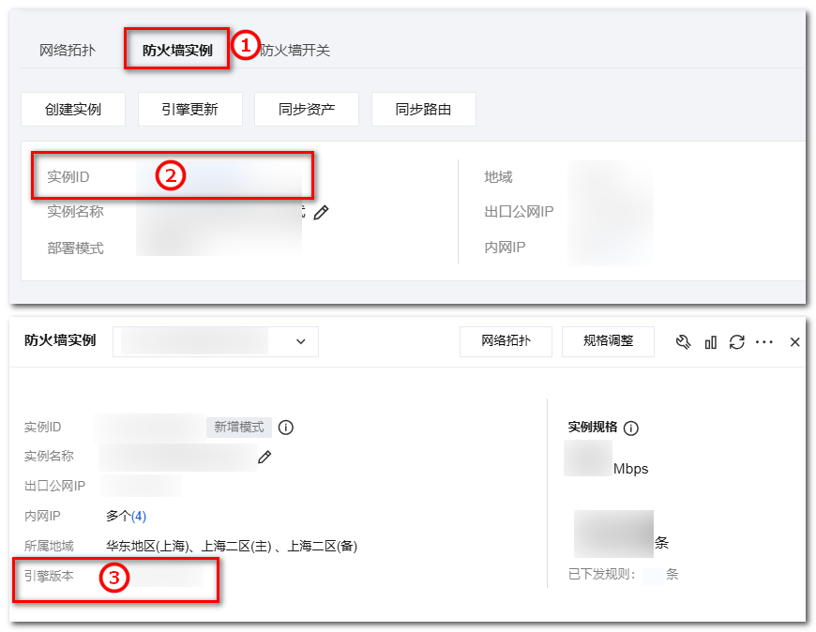Viewport: 816px width, 632px height.
Task: Open the 多个(4) internal IP link
Action: click(127, 516)
